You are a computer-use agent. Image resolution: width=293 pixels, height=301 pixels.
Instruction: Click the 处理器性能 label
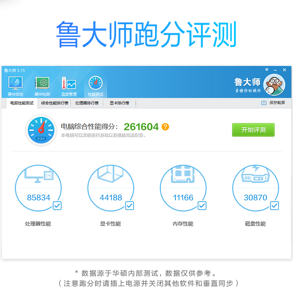point(38,224)
